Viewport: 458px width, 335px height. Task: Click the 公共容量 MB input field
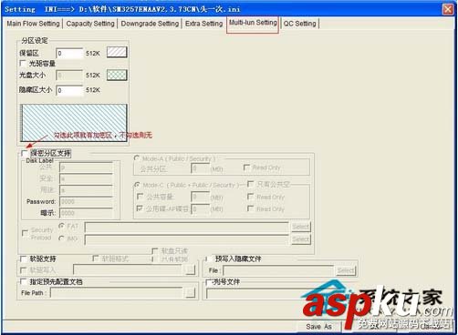pyautogui.click(x=201, y=197)
